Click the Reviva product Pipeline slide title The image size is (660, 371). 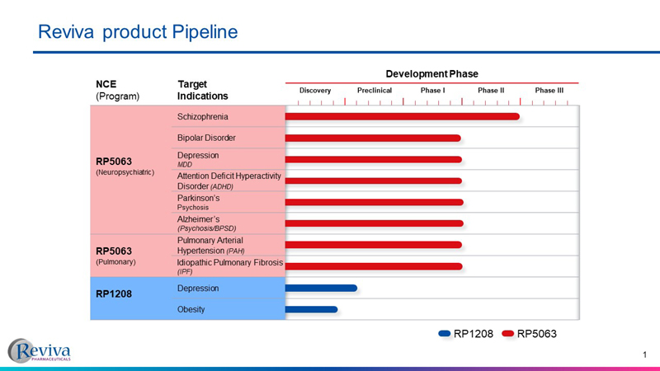pyautogui.click(x=138, y=31)
